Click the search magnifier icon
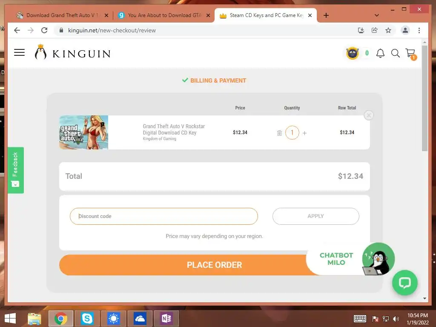Viewport: 436px width, 327px height. [x=396, y=53]
